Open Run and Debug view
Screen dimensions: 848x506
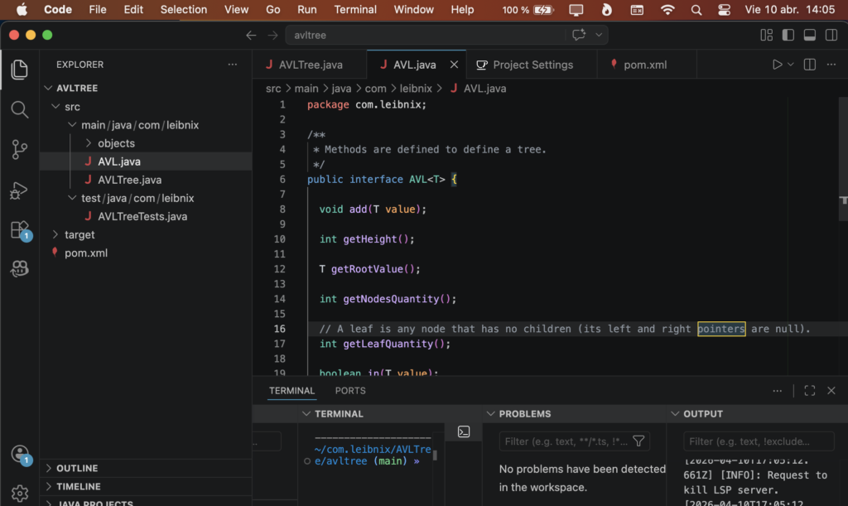tap(19, 190)
